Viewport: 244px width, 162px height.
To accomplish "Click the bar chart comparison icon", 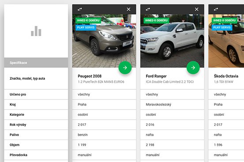I will 36,31.
